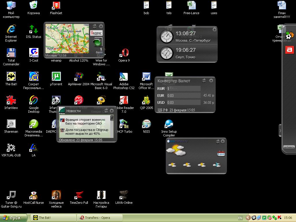296x222 pixels.
Task: Launch Adobe Photoshop CS2
Action: (124, 76)
